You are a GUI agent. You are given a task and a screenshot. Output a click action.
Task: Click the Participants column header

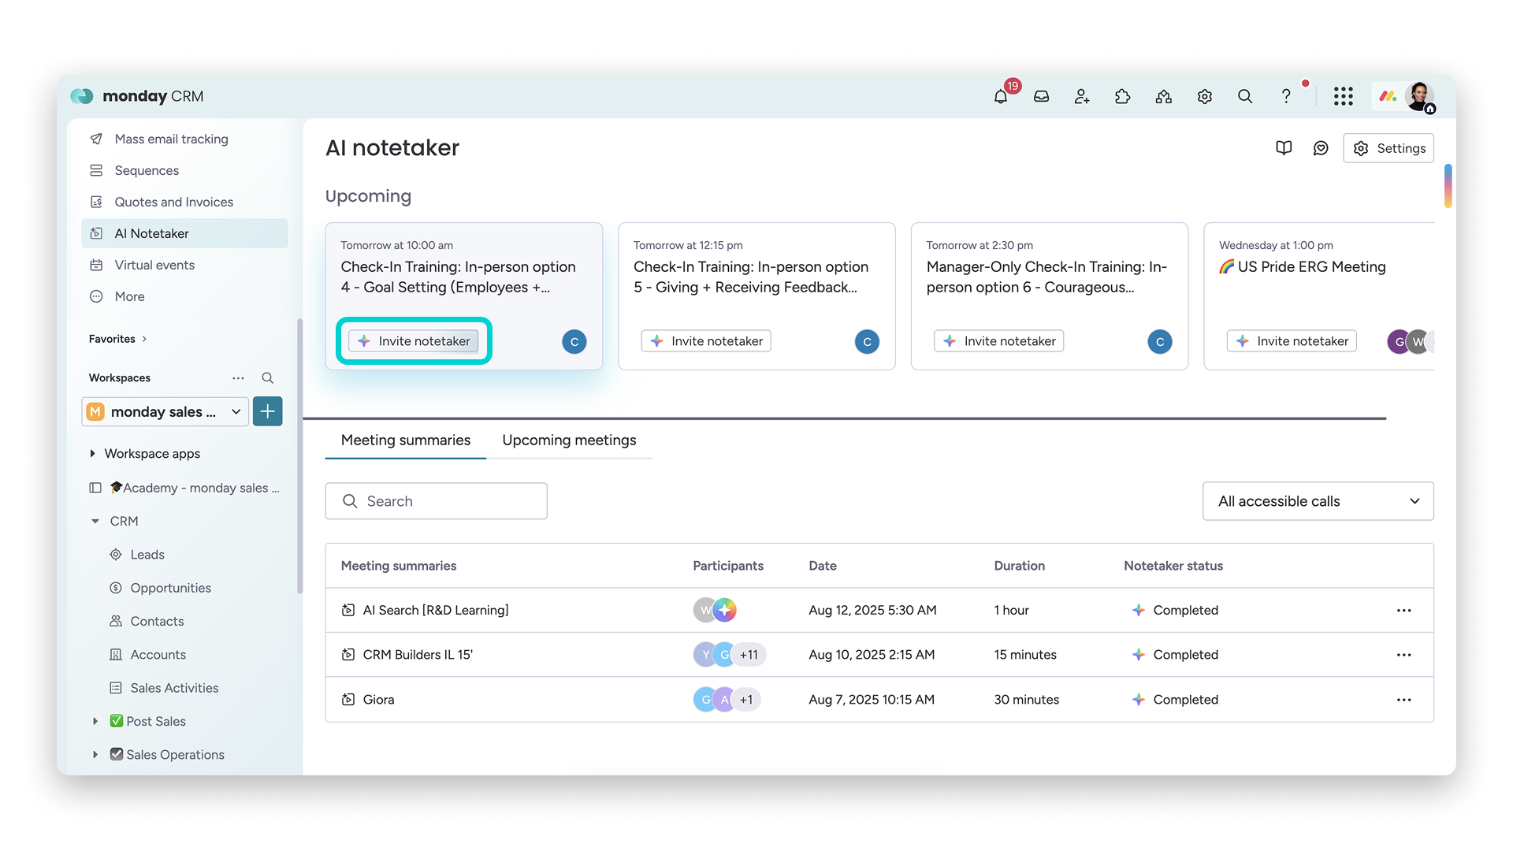pos(728,566)
